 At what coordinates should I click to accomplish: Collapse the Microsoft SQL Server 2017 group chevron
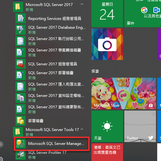pyautogui.click(x=82, y=4)
